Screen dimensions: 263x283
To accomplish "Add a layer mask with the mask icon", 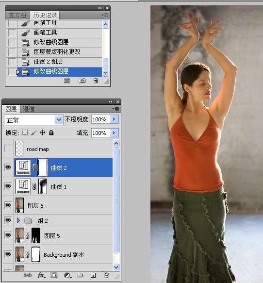I will (x=54, y=275).
